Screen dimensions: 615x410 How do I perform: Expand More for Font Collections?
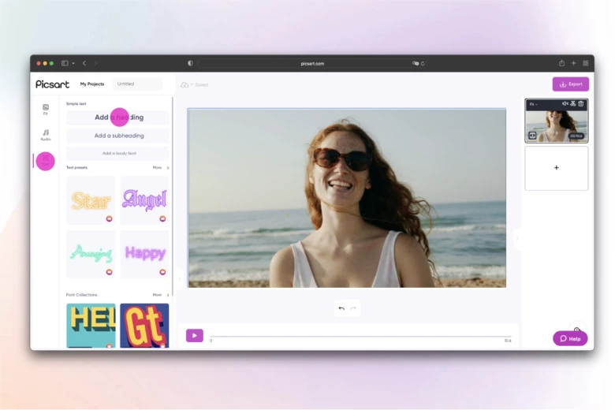point(160,295)
